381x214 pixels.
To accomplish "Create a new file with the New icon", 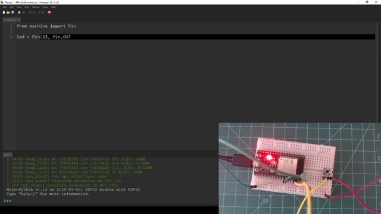I will (x=4, y=12).
